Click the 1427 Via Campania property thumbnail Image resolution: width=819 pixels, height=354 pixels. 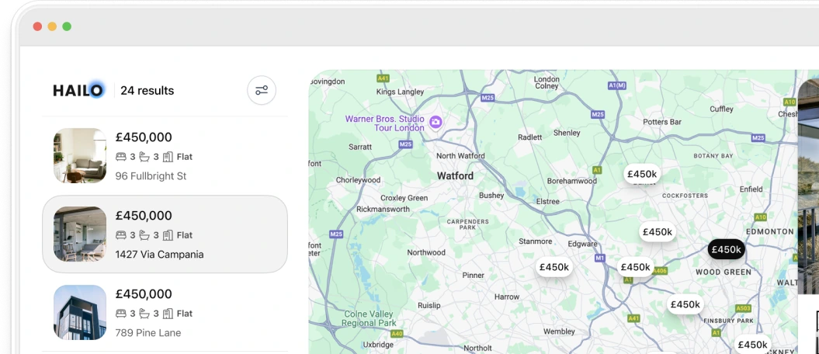[80, 234]
